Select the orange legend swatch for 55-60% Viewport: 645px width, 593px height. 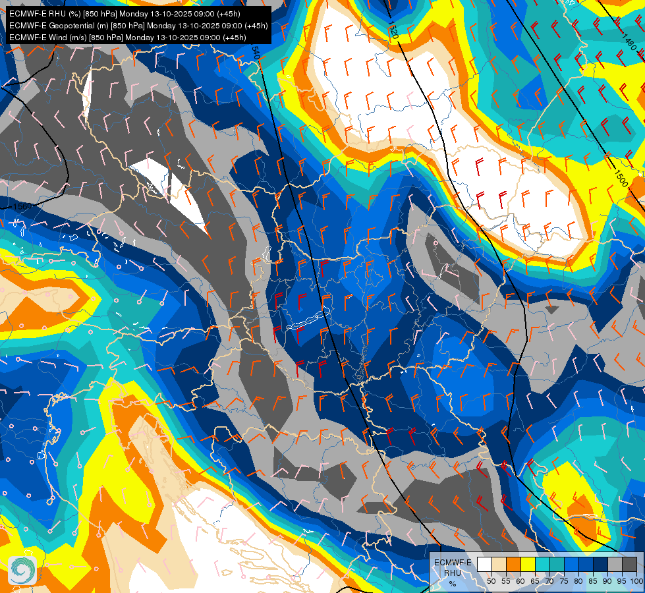514,564
